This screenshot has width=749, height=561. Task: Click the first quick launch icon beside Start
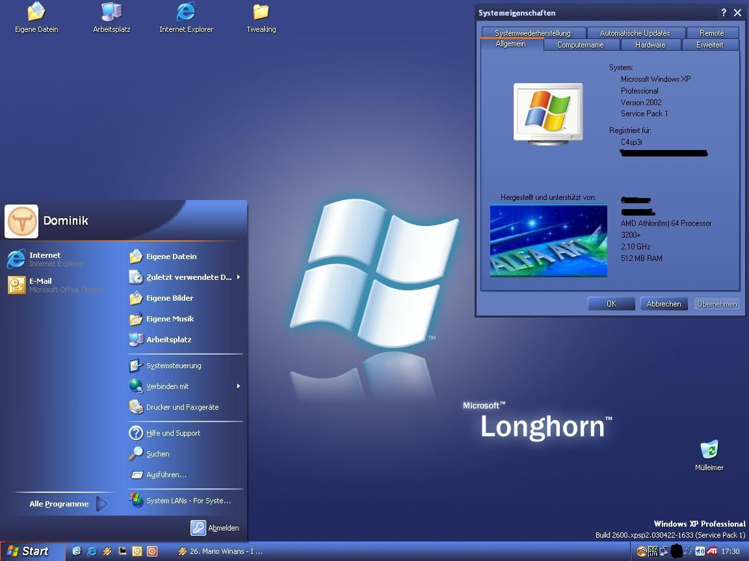77,551
